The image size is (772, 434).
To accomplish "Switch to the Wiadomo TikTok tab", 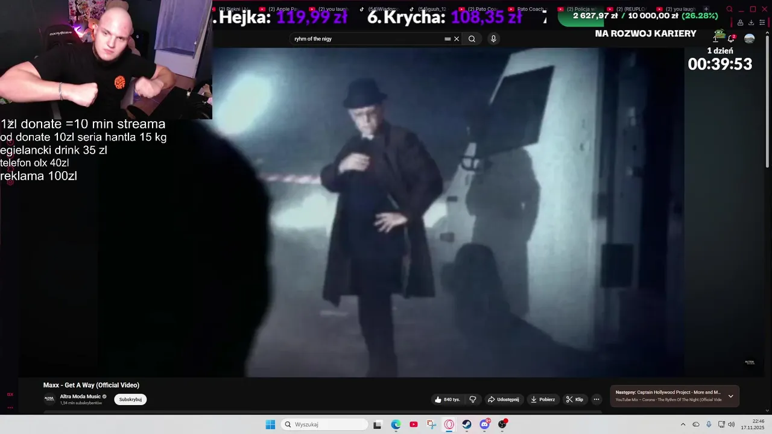I will point(379,9).
